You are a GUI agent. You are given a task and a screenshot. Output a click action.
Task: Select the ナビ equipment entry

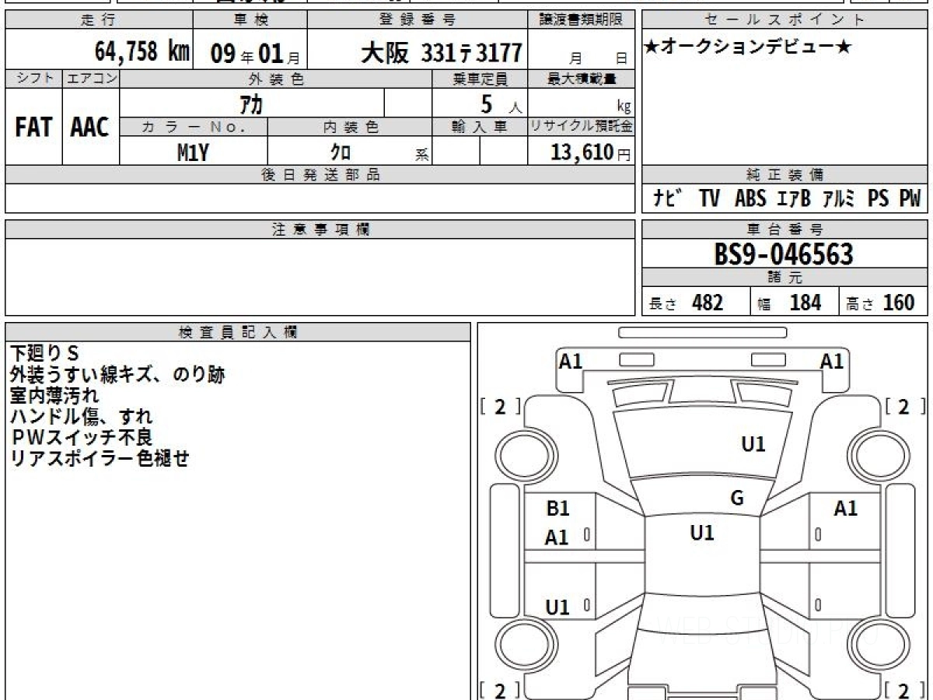tap(667, 199)
